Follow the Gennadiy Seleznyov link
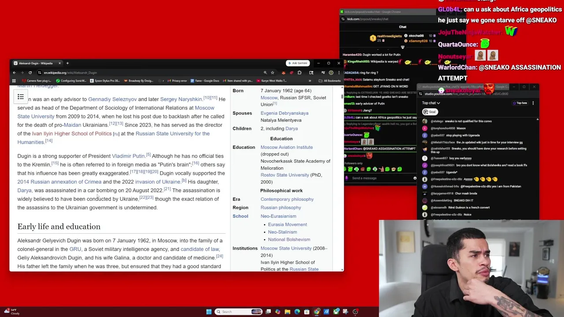Viewport: 564px width, 317px height. pyautogui.click(x=112, y=99)
